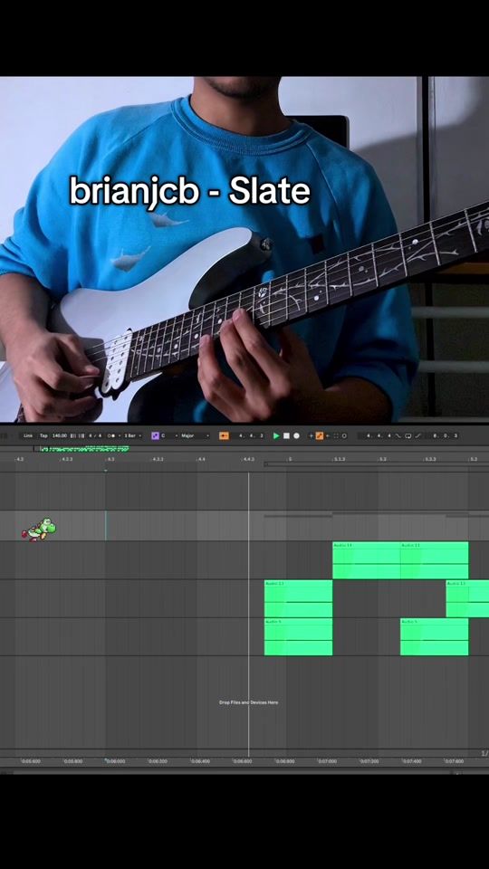Image resolution: width=489 pixels, height=869 pixels.
Task: Toggle the metronome
Action: pyautogui.click(x=112, y=435)
